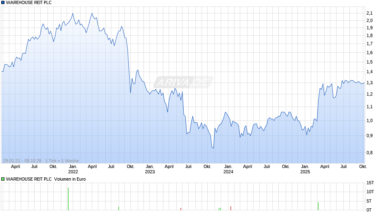Click the green volume bar near April 2025

[x=318, y=206]
